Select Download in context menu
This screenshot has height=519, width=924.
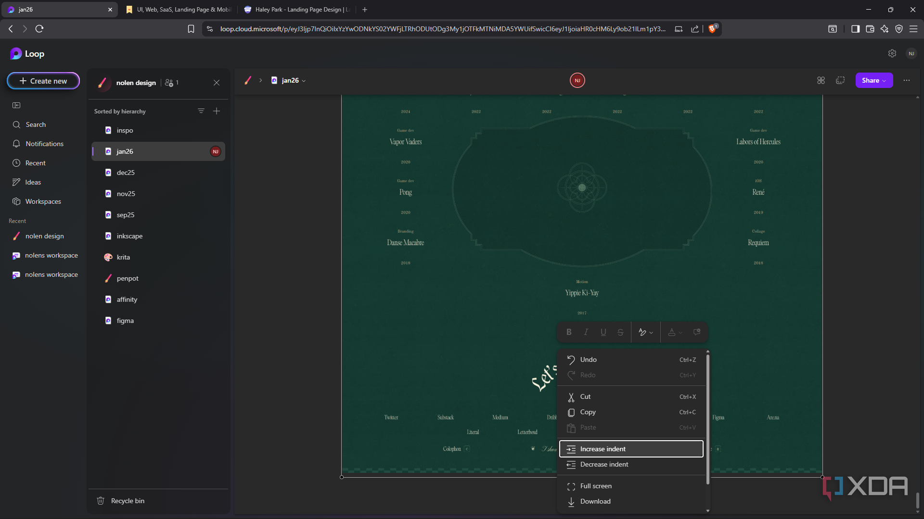631,501
